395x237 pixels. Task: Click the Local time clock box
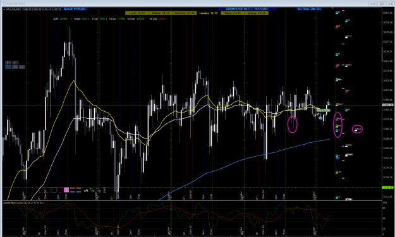tap(137, 13)
